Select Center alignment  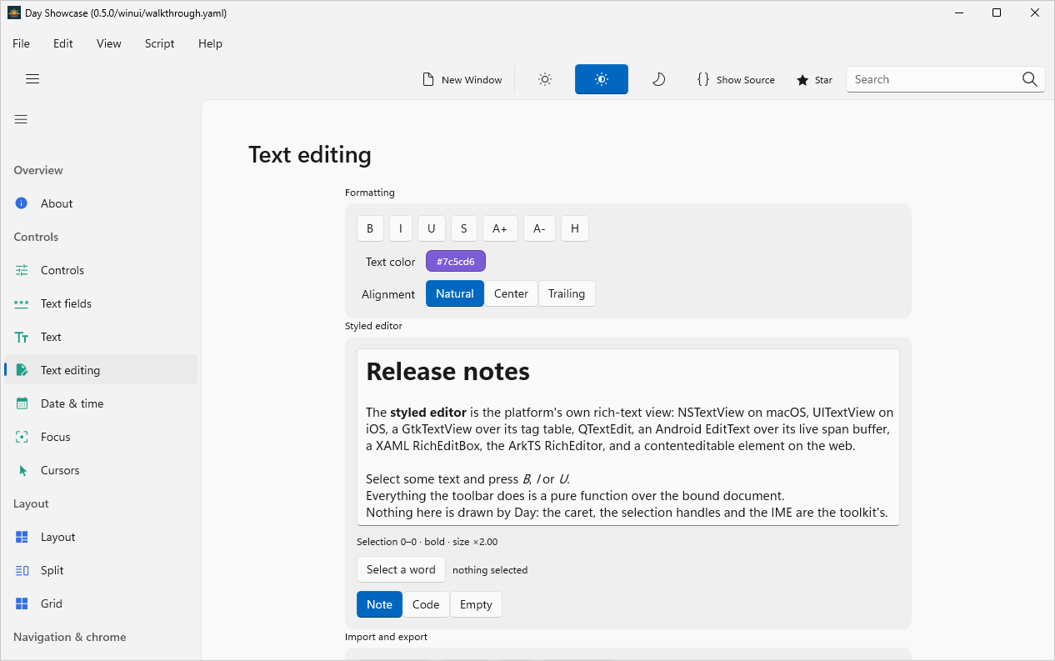pos(511,293)
